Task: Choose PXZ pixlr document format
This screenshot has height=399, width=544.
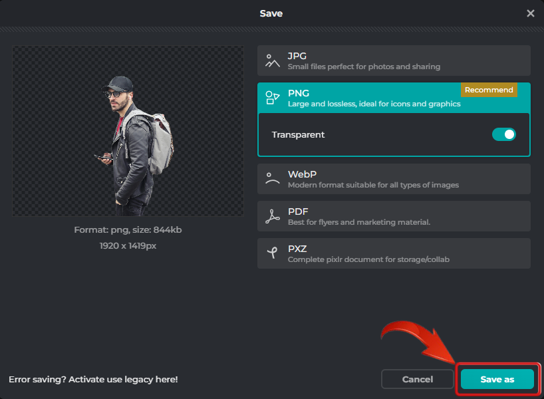Action: coord(394,253)
